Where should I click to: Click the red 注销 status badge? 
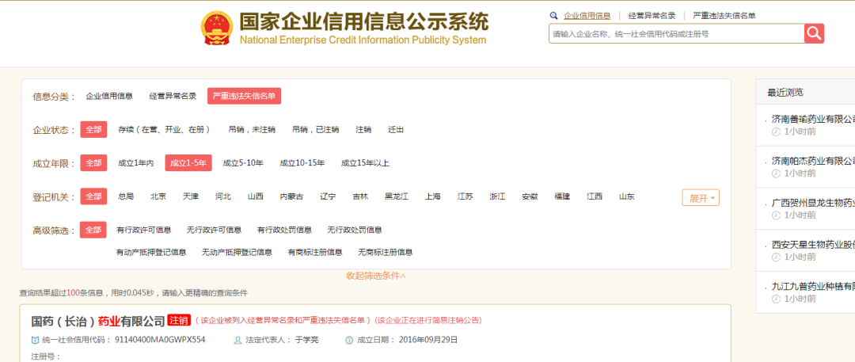pos(179,321)
